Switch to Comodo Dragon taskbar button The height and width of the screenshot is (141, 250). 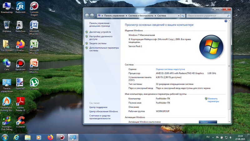pyautogui.click(x=62, y=137)
